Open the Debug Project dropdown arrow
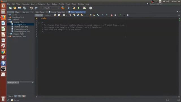Image resolution: width=181 pixels, height=102 pixels. (x=87, y=8)
